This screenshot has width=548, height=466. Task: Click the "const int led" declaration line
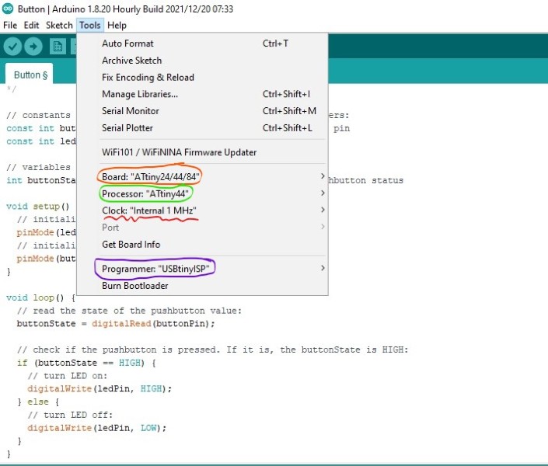click(x=41, y=141)
